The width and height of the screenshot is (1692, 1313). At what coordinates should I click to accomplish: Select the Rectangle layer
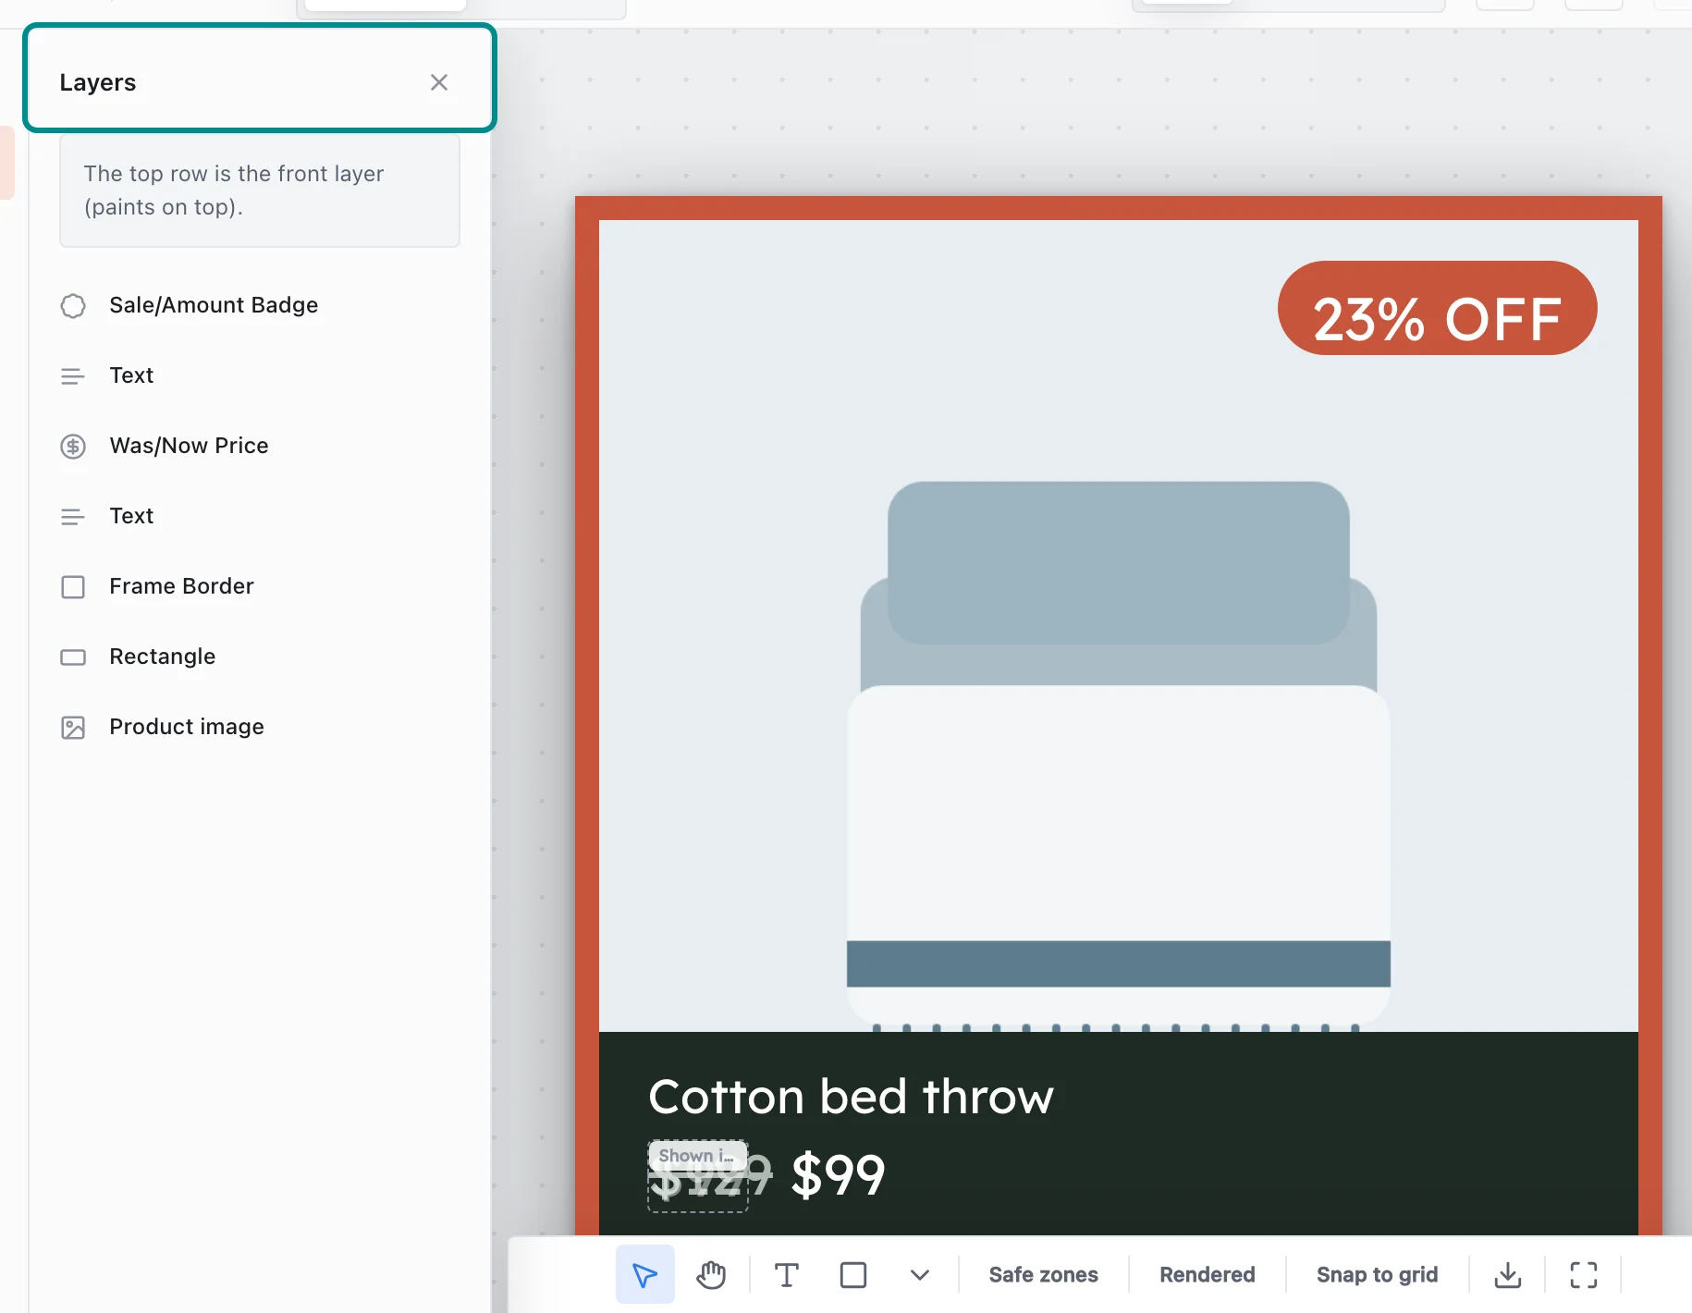pos(259,656)
